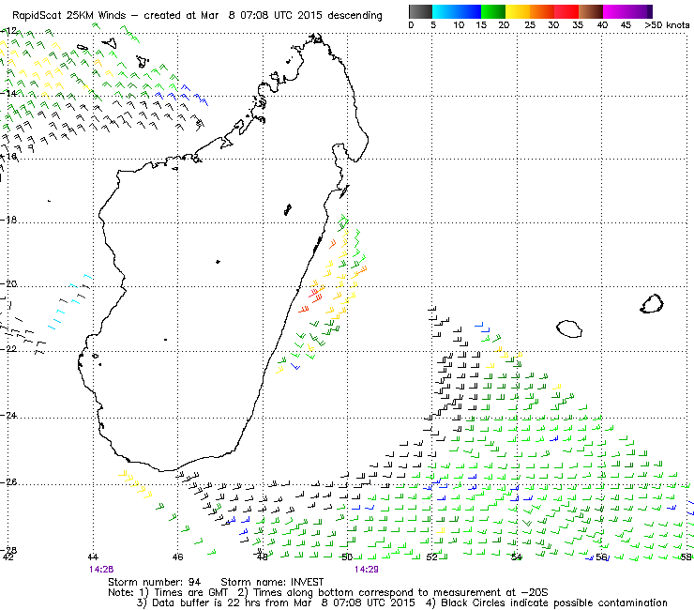Click the longitude axis label '52'

[x=431, y=557]
